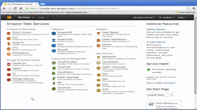Expand the Services dropdown menu
197x110 pixels.
pyautogui.click(x=26, y=17)
